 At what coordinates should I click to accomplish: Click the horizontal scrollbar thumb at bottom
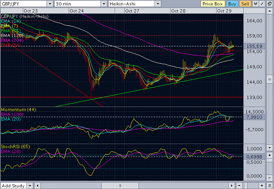click(x=120, y=185)
